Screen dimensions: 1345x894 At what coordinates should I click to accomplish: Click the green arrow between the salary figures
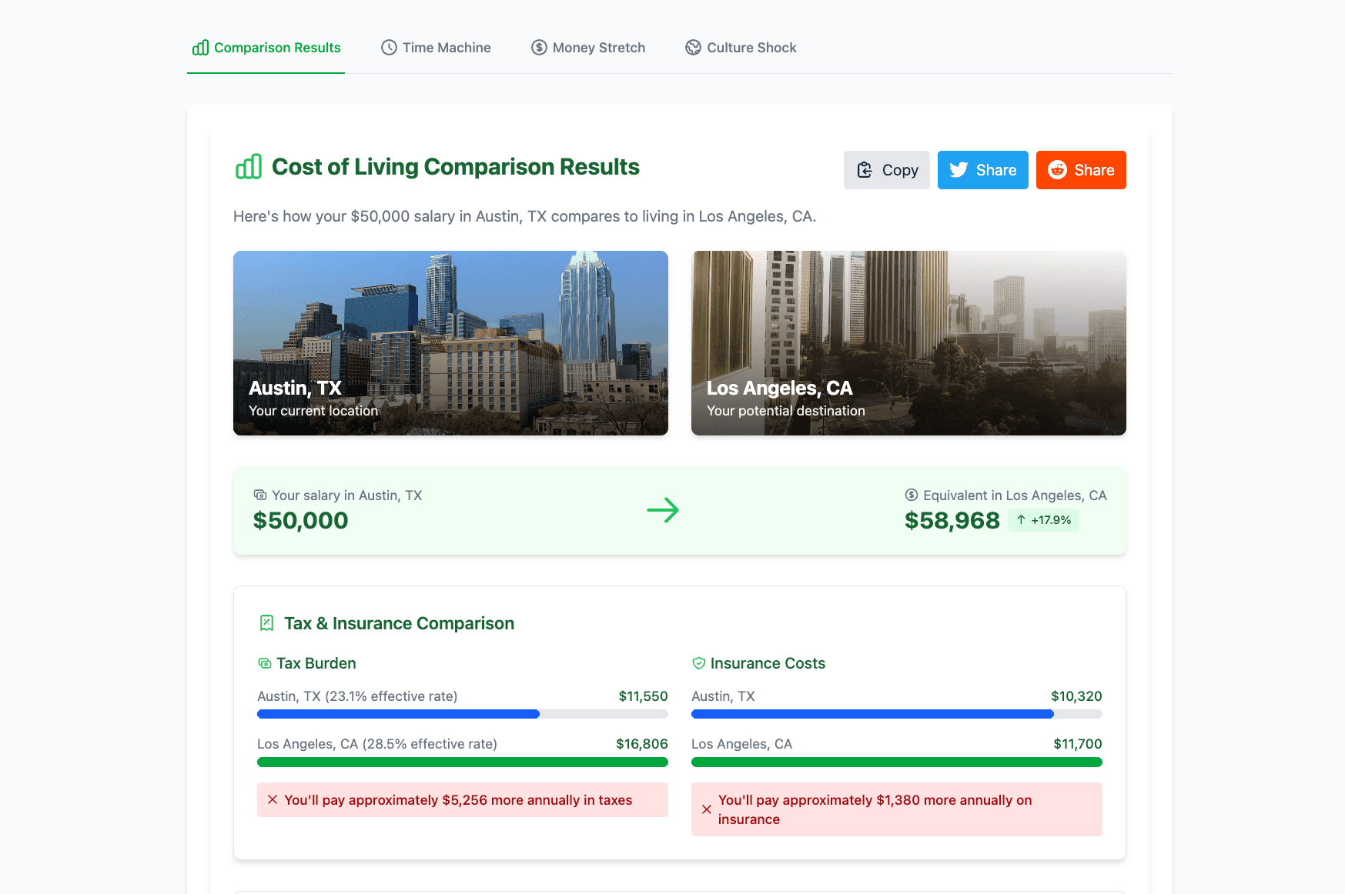(664, 510)
